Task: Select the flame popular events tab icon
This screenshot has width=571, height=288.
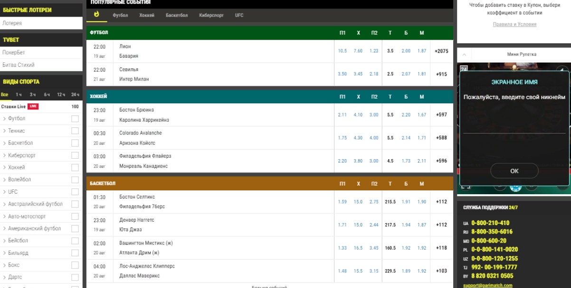Action: [x=97, y=15]
